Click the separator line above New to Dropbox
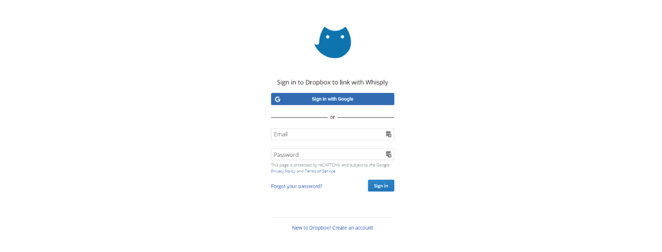662x252 pixels. (x=332, y=217)
